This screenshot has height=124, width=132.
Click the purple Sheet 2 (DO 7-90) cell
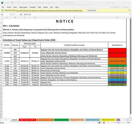pos(117,82)
